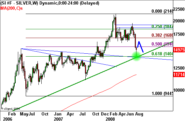The width and height of the screenshot is (185, 121).
Task: Click the 0.618 Fibonacci level label
Action: tap(162, 54)
